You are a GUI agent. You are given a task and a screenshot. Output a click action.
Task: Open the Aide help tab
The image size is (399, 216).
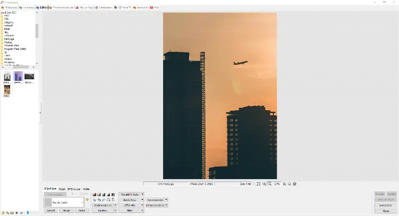[155, 7]
